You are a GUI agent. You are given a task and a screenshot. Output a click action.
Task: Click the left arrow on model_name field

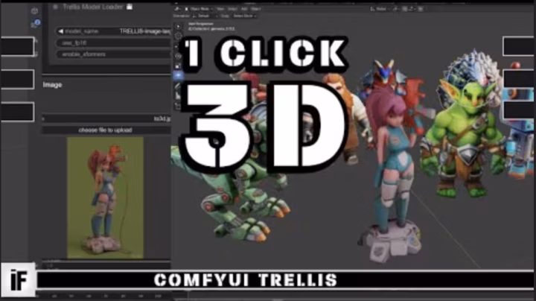tap(60, 31)
